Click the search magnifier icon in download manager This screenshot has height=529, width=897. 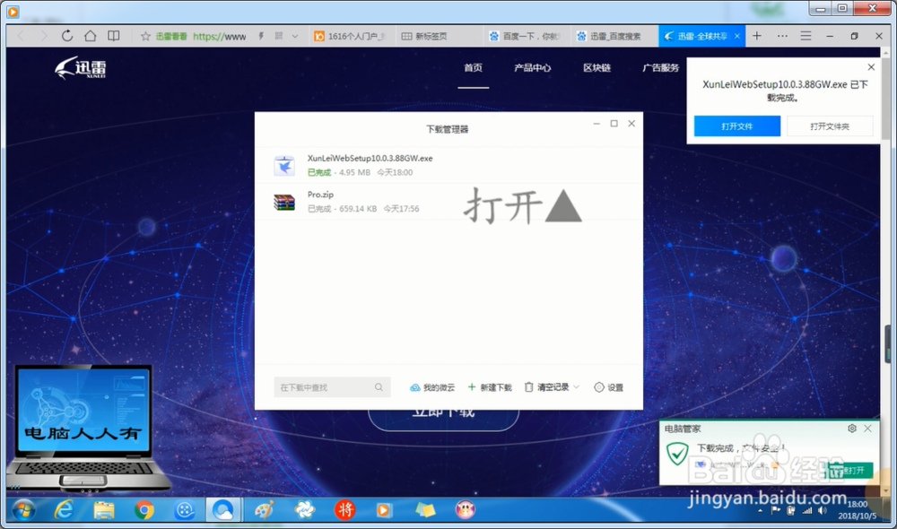click(379, 387)
